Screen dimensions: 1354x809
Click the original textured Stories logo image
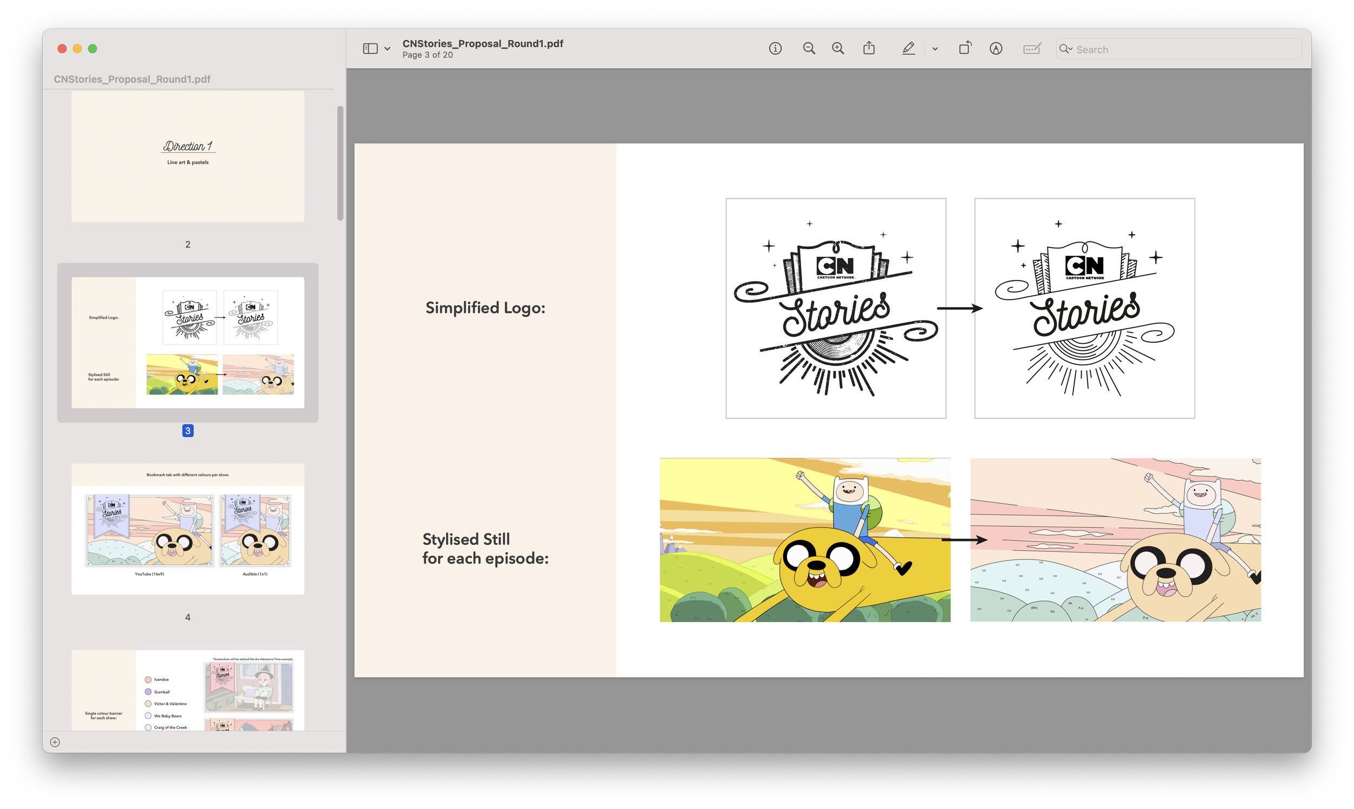tap(836, 309)
